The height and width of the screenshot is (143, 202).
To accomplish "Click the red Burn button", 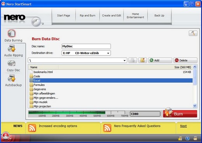I will [180, 114].
